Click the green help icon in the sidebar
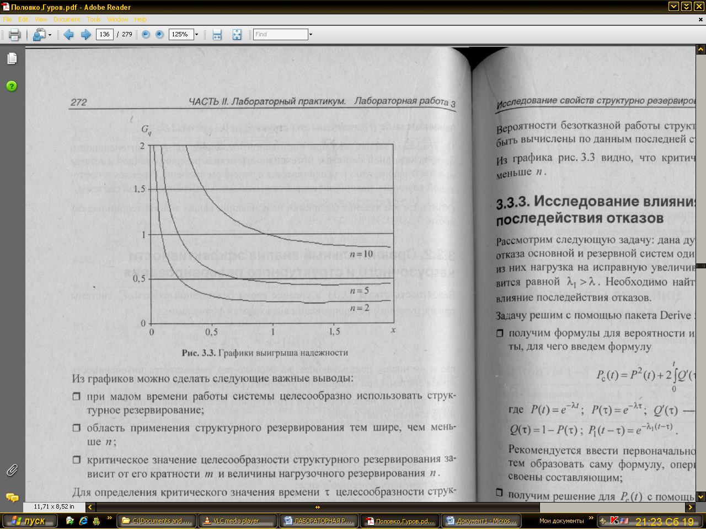This screenshot has width=706, height=529. pyautogui.click(x=12, y=86)
